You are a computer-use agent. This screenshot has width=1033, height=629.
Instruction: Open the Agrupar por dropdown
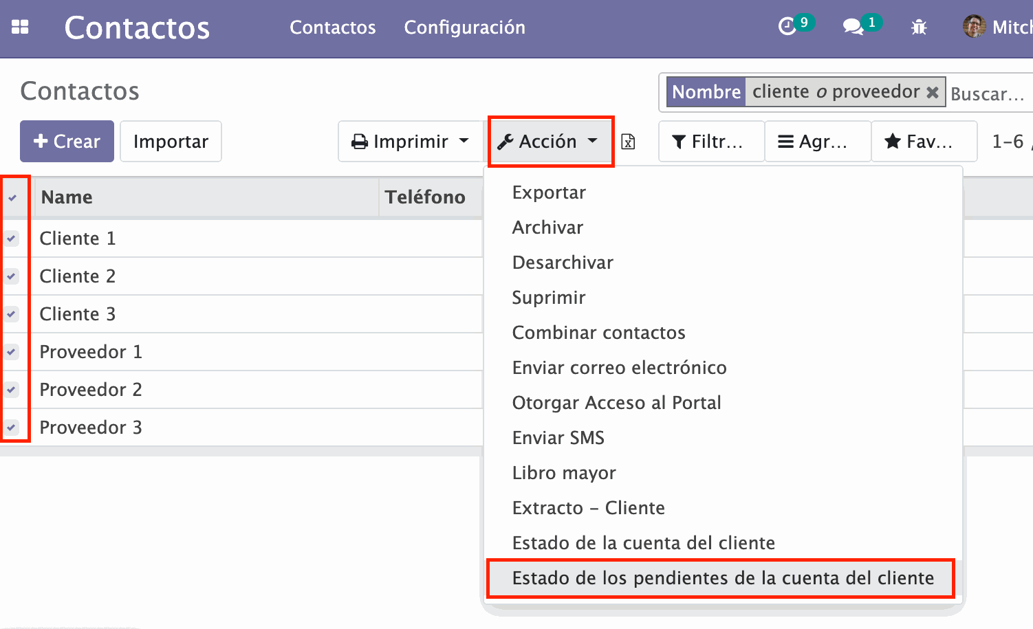click(x=818, y=142)
